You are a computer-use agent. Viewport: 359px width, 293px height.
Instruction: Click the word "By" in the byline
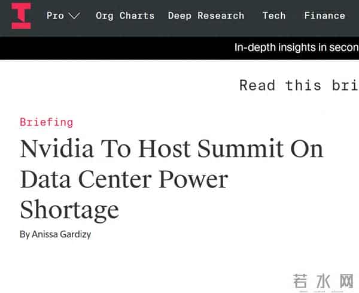coord(25,234)
